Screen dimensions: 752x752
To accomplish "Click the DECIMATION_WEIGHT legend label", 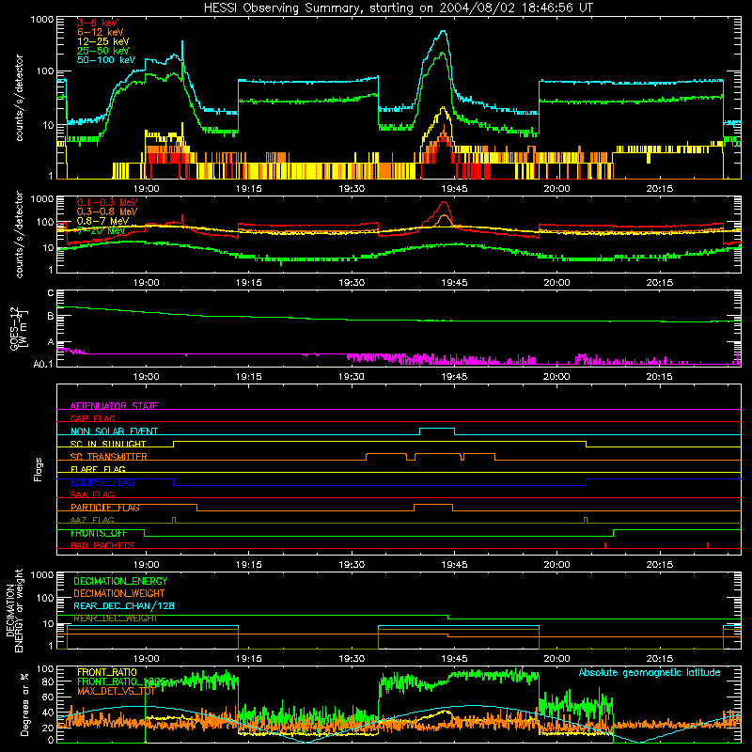I will pos(119,593).
